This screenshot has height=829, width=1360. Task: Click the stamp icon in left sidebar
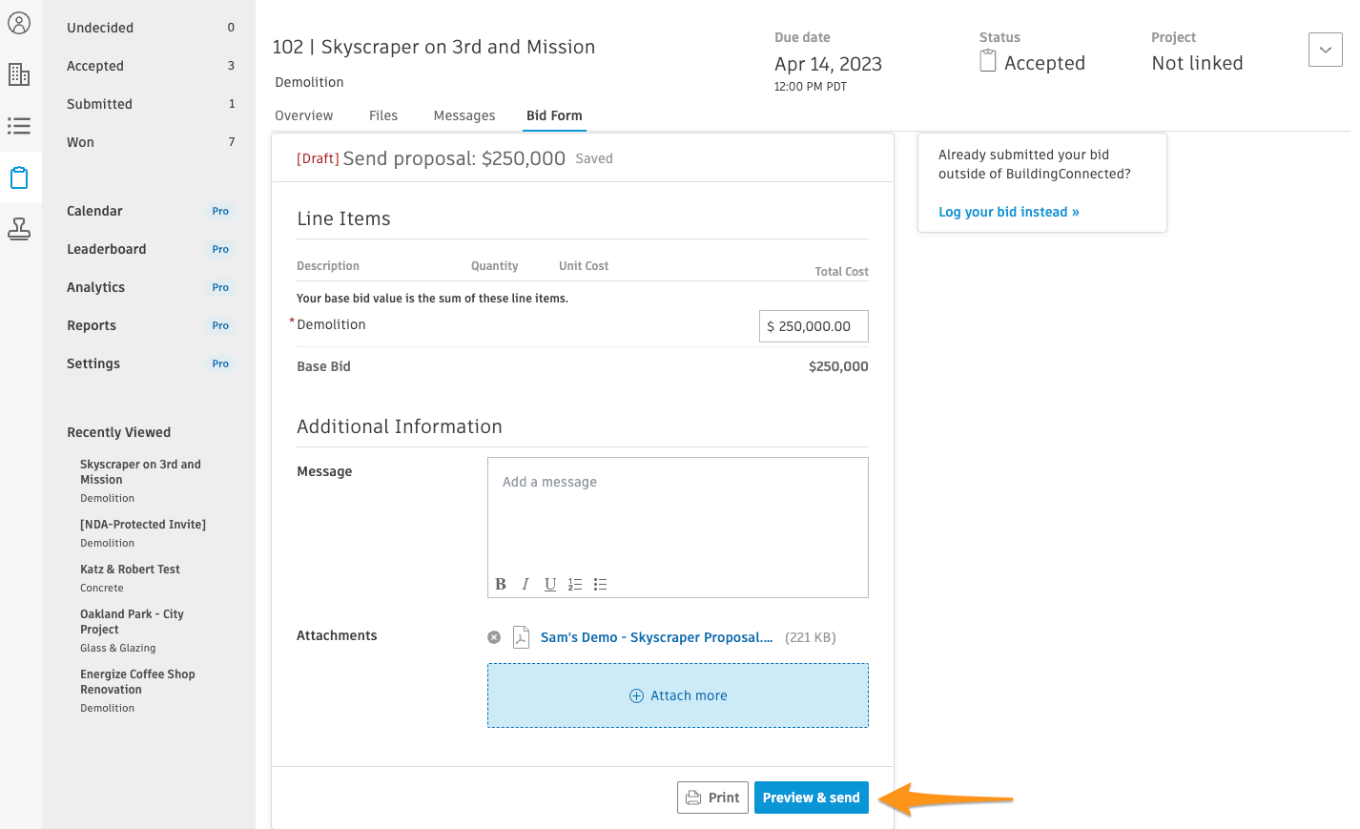pyautogui.click(x=19, y=229)
